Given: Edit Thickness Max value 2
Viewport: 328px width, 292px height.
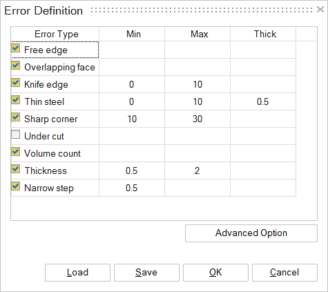Looking at the screenshot, I should [x=197, y=171].
